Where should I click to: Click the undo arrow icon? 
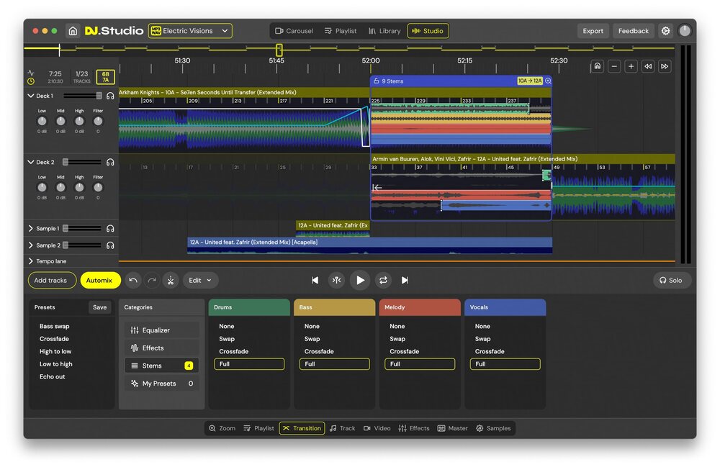(x=133, y=281)
